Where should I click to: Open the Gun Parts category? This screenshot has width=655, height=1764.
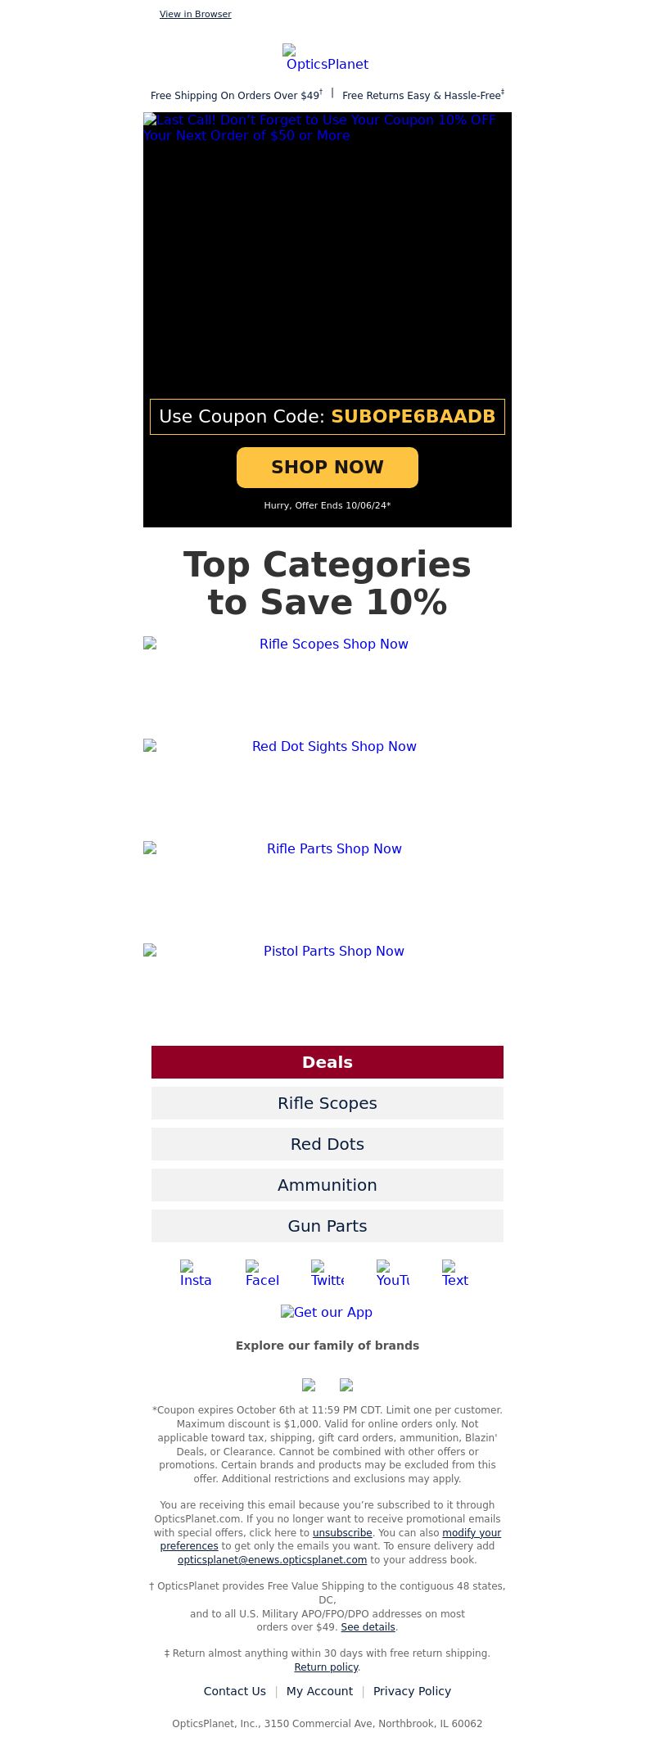tap(327, 1226)
